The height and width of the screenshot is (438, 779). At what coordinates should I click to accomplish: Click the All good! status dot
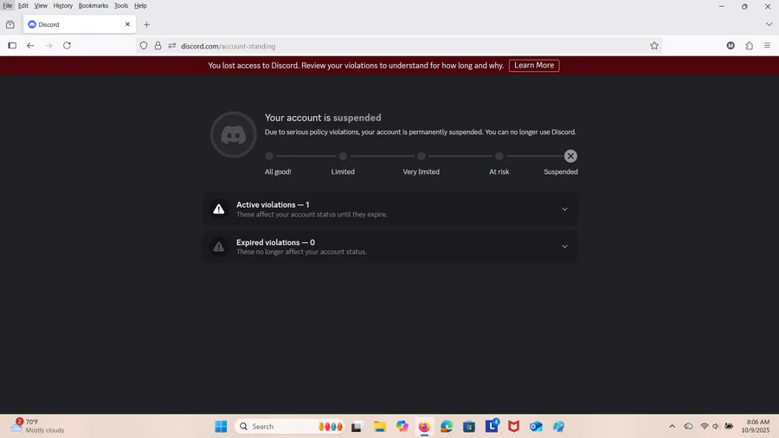point(269,156)
